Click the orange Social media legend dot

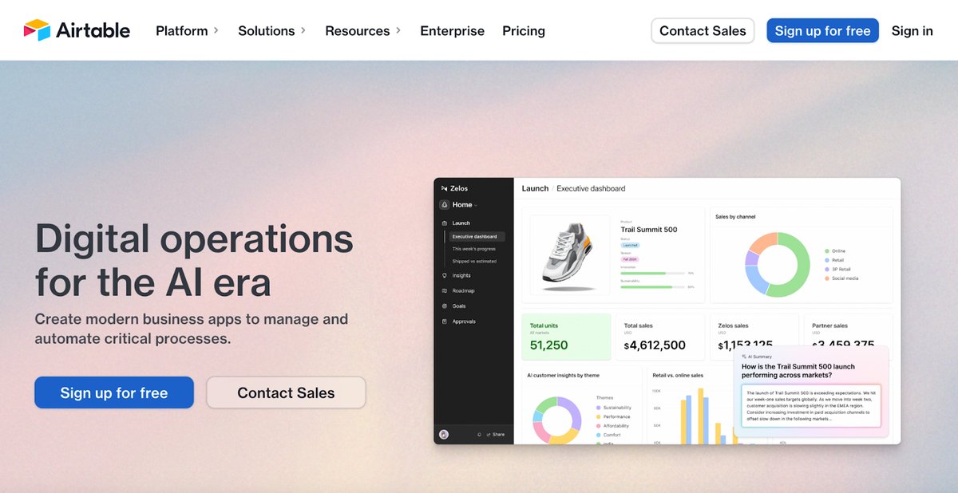click(827, 278)
